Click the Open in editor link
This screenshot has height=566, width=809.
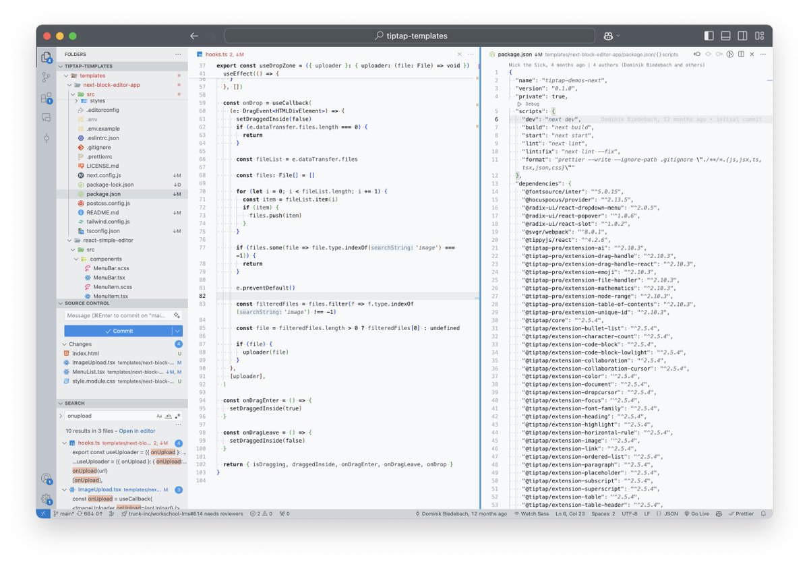pyautogui.click(x=138, y=431)
